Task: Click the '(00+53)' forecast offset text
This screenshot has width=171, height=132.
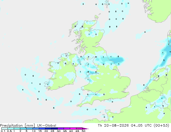Action: [161, 126]
